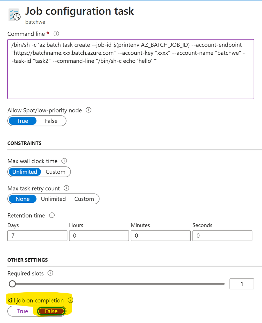Choose Unlimited for Max task retry count
The image size is (262, 323).
click(x=53, y=199)
